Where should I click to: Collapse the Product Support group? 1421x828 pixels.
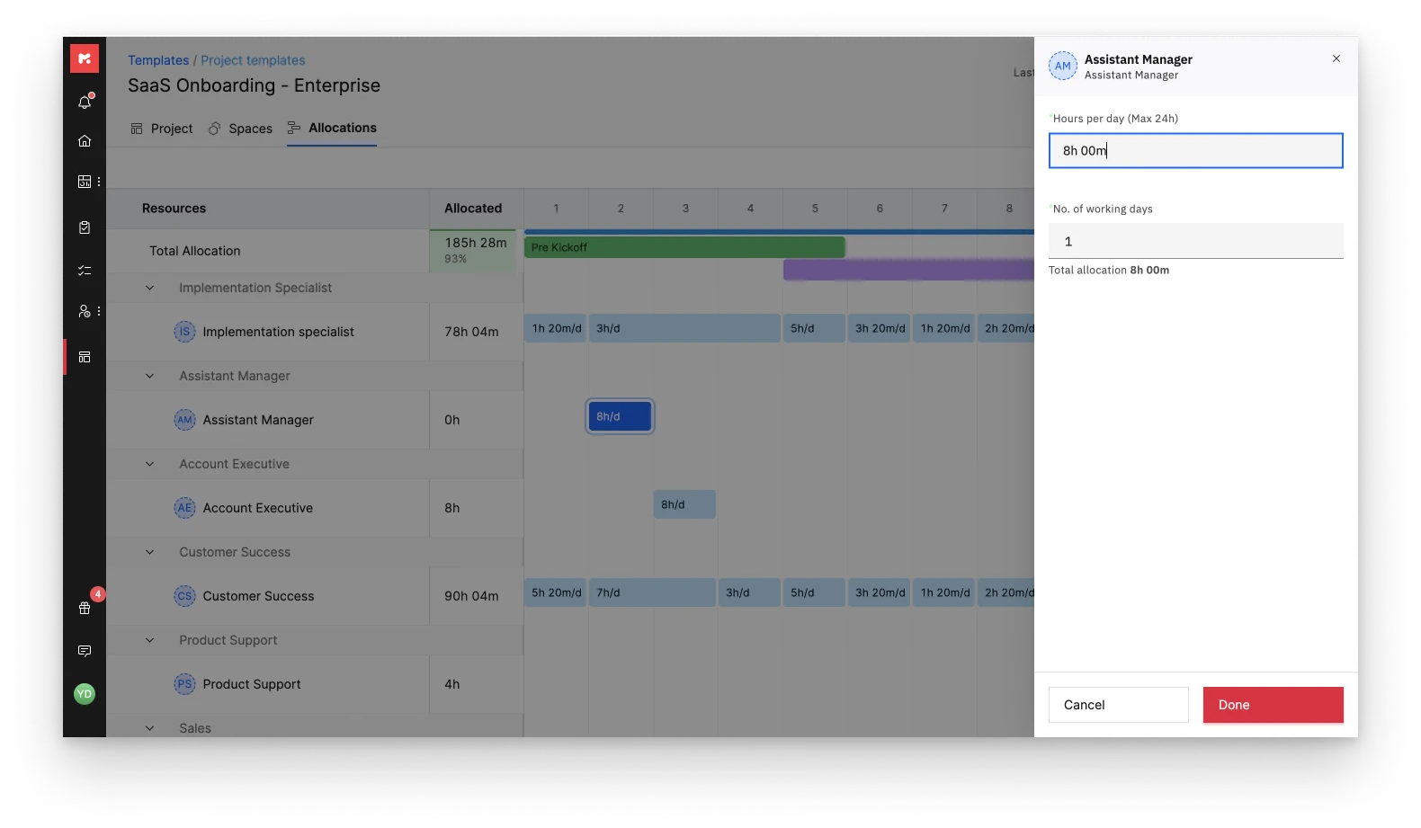150,640
